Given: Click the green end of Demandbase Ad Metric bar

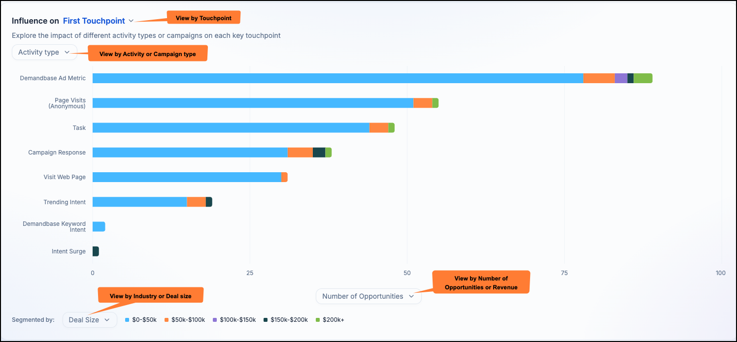Looking at the screenshot, I should coord(643,78).
